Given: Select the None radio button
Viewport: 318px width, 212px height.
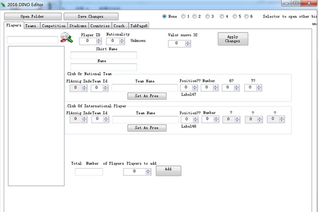Looking at the screenshot, I should (164, 16).
